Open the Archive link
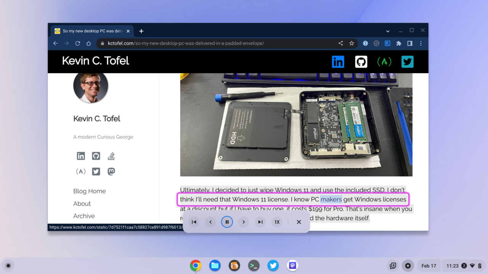 [84, 216]
